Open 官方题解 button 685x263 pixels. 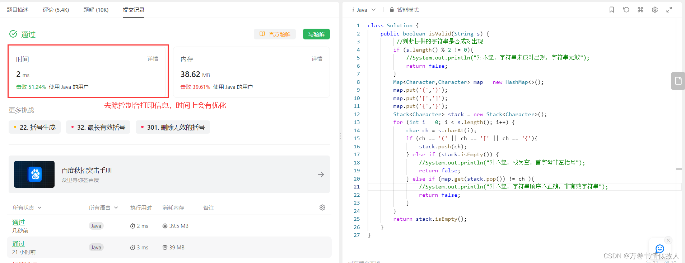[275, 34]
